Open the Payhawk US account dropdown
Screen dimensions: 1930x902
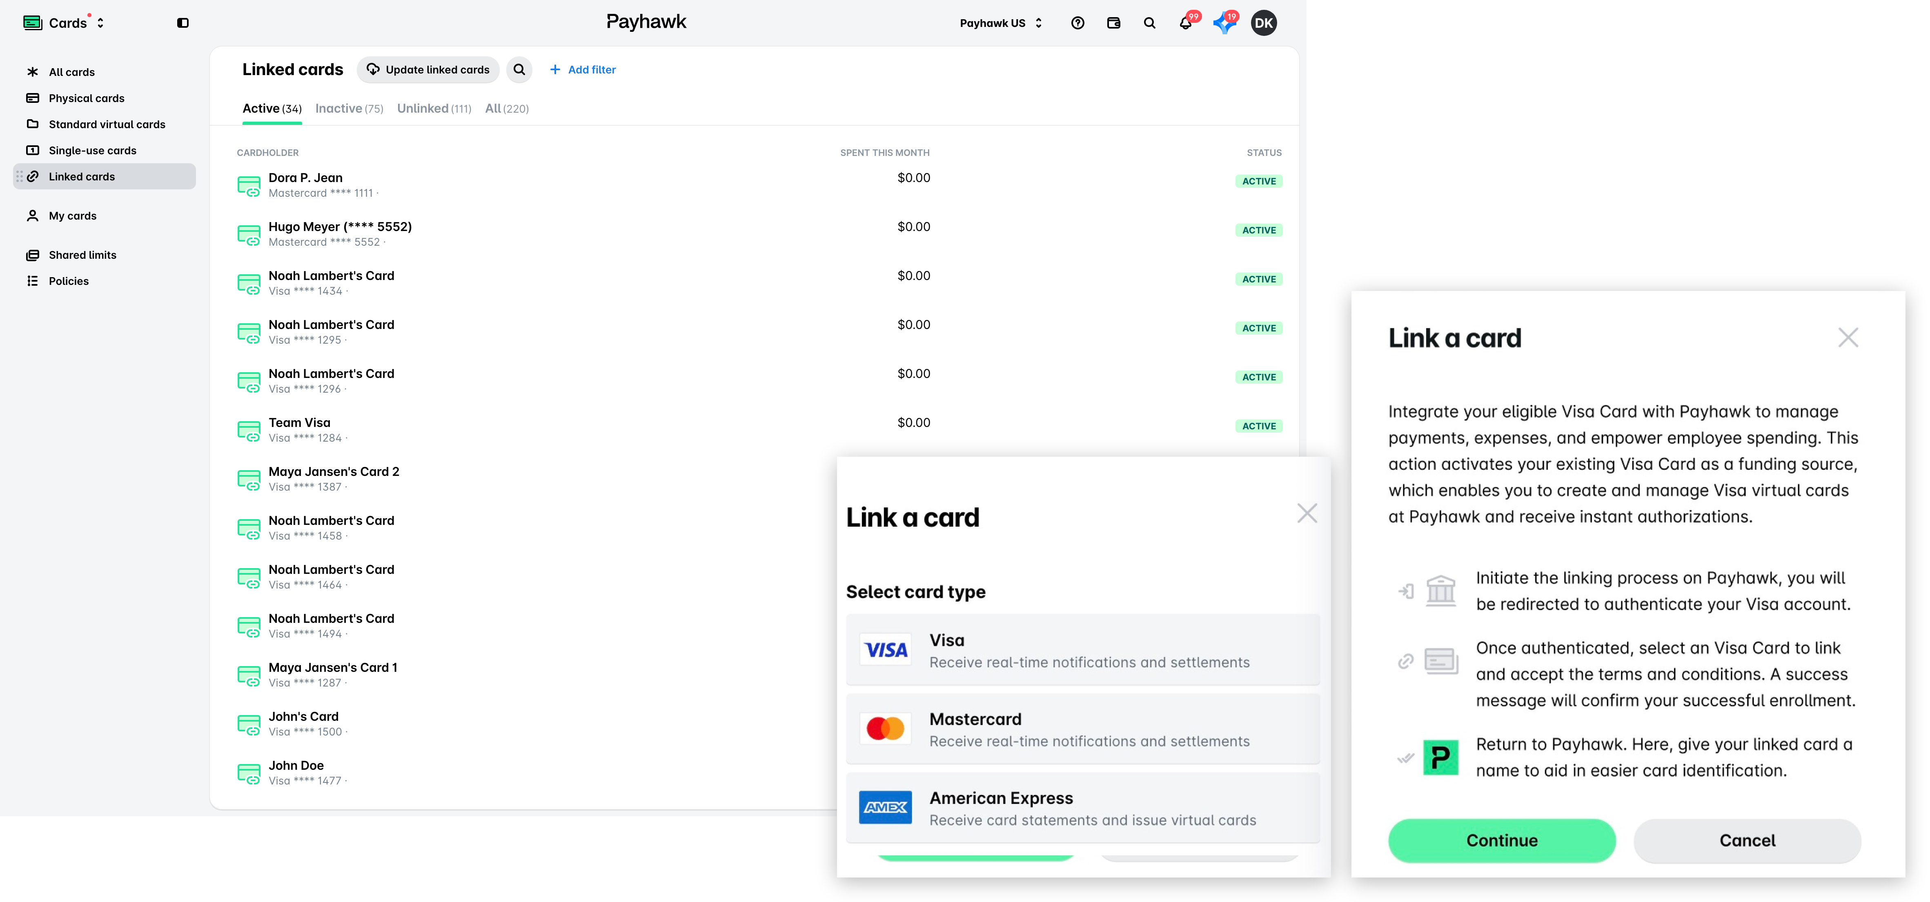click(1001, 23)
